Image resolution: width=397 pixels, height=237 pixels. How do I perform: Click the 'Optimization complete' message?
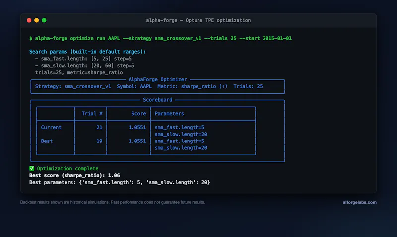pos(67,168)
